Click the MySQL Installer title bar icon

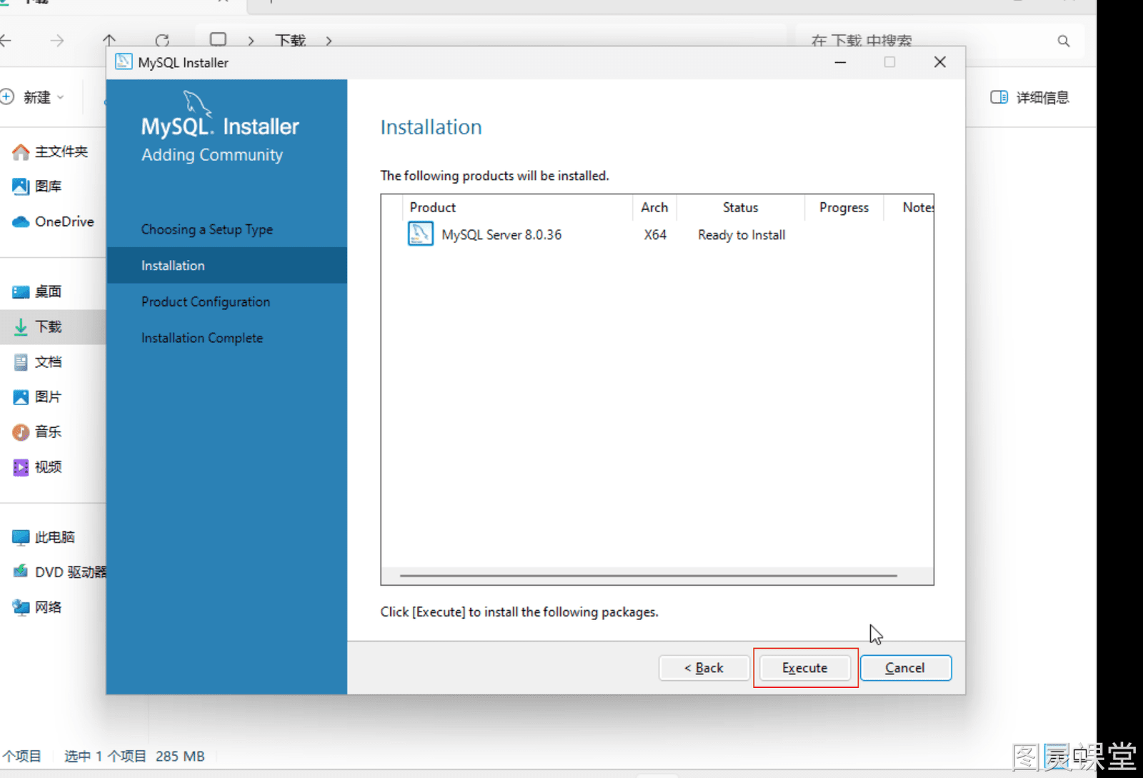(x=124, y=62)
